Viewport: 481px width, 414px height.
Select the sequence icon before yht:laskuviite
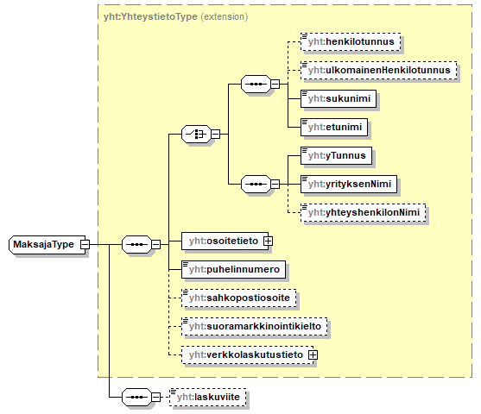[136, 397]
